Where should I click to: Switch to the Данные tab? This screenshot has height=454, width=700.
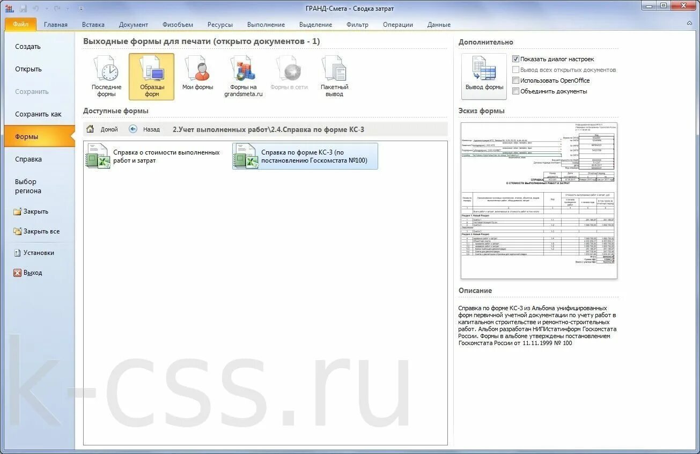click(439, 25)
